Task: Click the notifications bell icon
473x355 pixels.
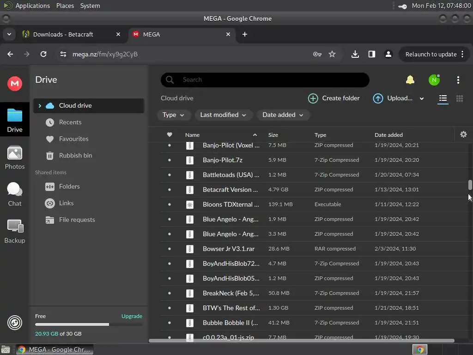Action: coord(410,80)
